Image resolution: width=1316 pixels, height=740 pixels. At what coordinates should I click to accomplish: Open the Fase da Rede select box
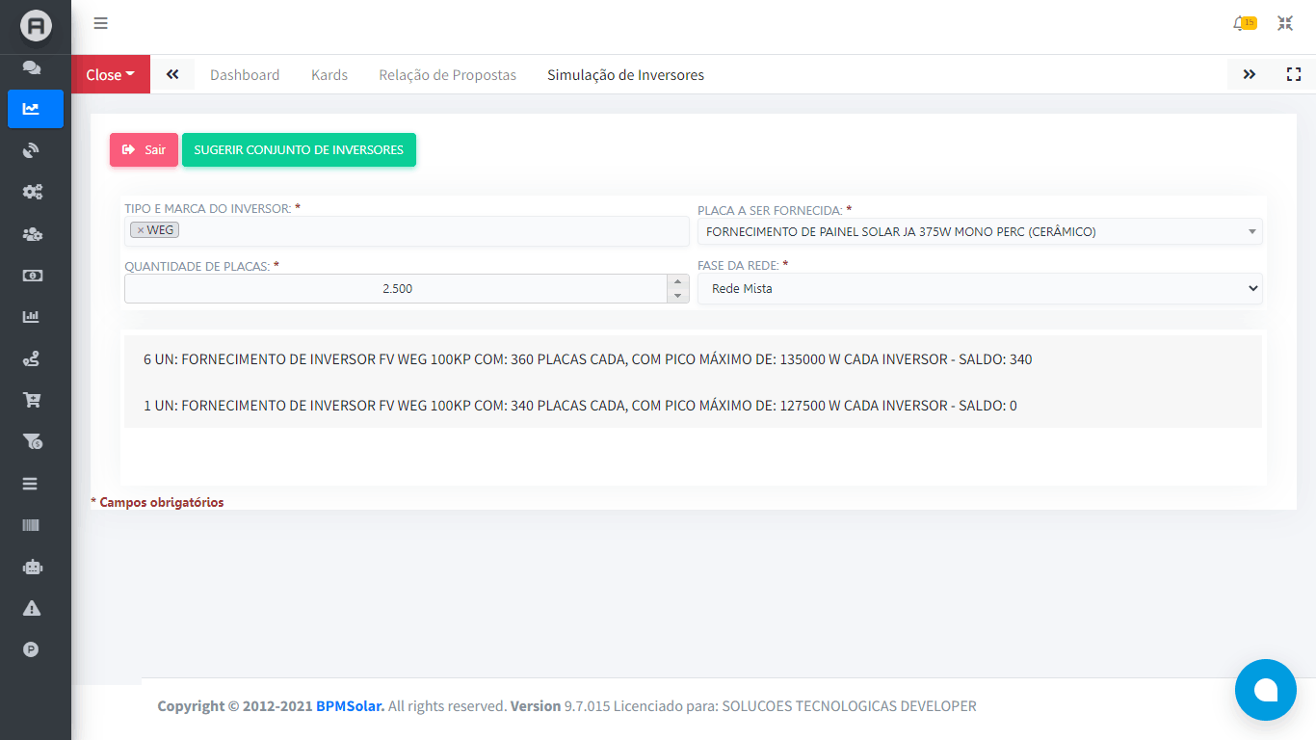click(979, 288)
